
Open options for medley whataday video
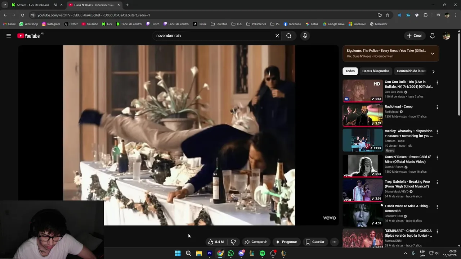[x=437, y=132]
